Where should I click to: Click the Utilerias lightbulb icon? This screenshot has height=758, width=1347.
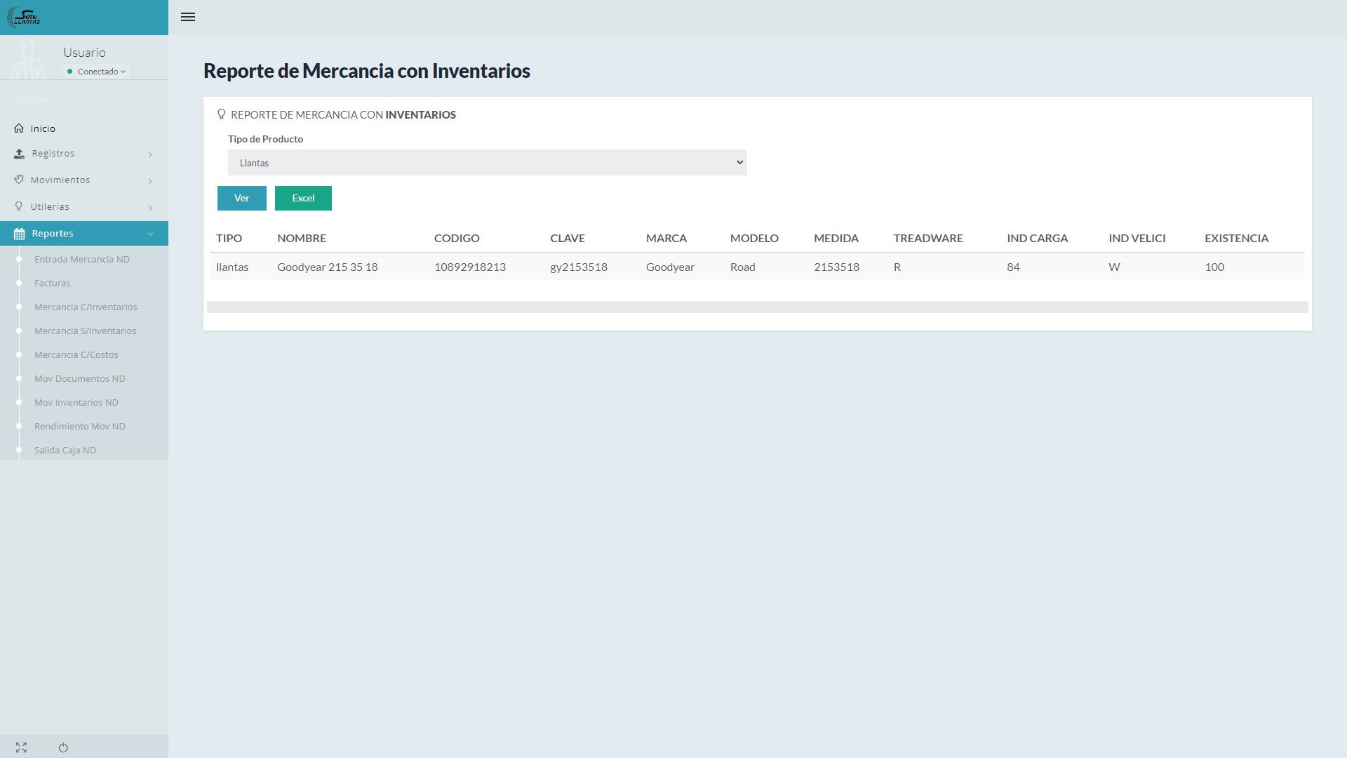tap(19, 206)
